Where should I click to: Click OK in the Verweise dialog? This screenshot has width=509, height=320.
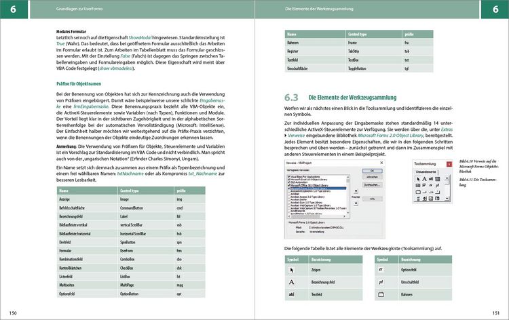[373, 171]
